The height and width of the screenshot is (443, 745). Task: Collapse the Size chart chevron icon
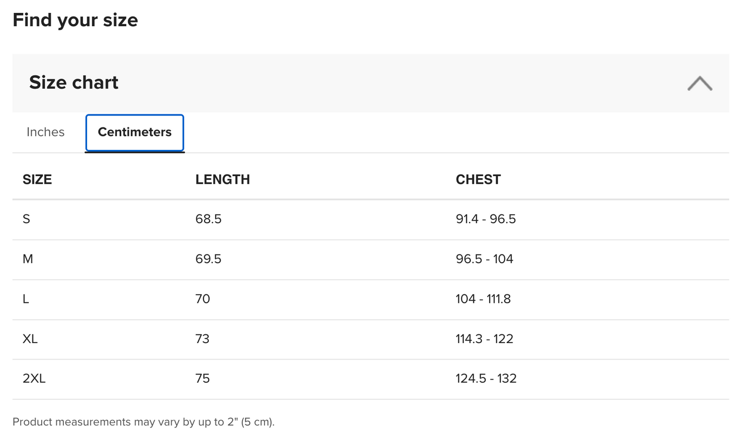point(700,83)
